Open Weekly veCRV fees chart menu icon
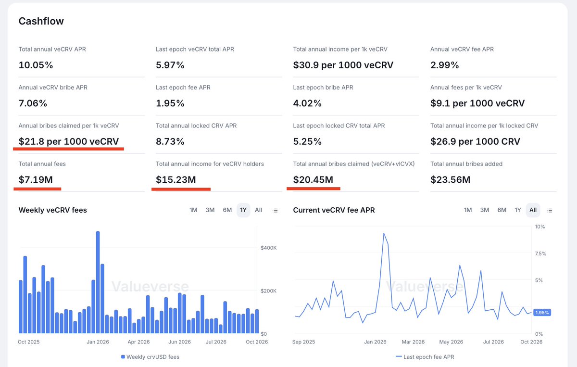The width and height of the screenshot is (577, 367). coord(275,210)
